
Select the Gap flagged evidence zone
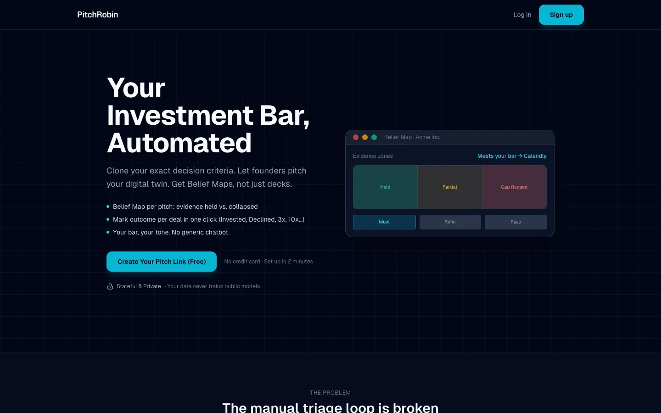514,187
